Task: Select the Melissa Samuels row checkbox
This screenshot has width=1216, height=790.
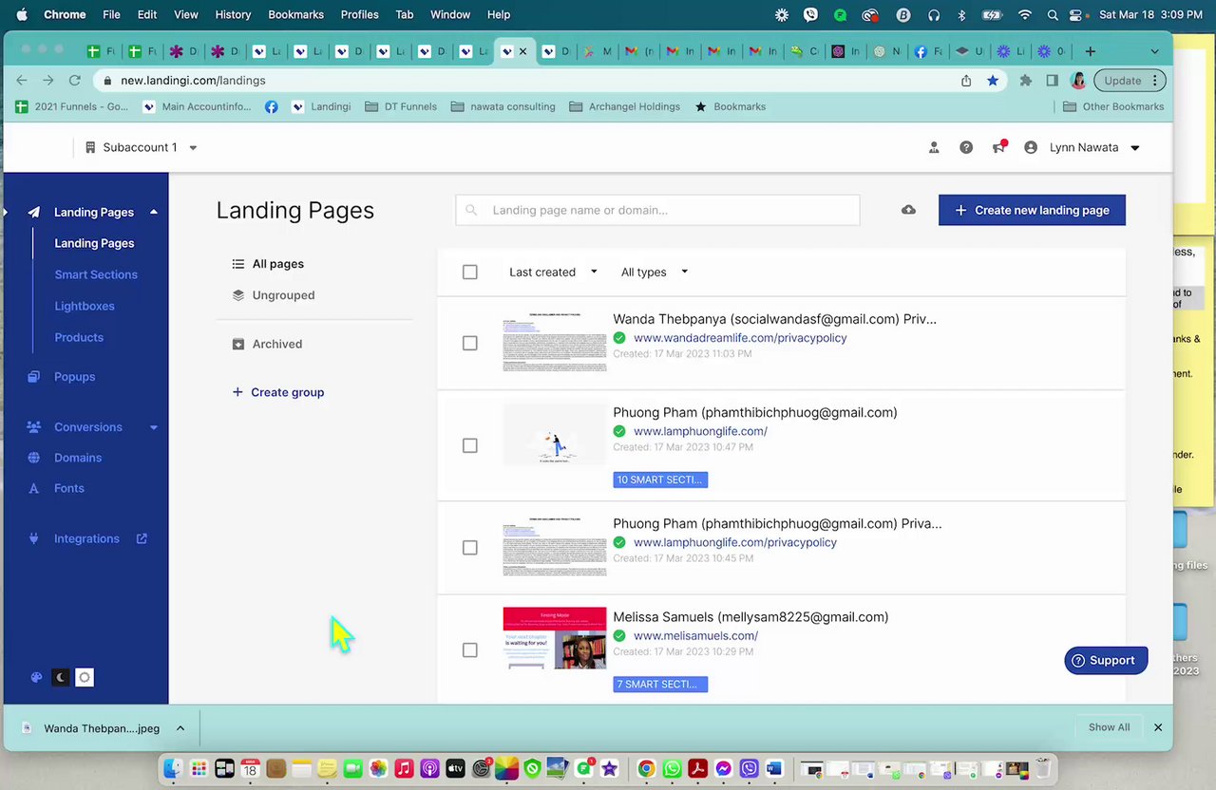Action: [470, 650]
